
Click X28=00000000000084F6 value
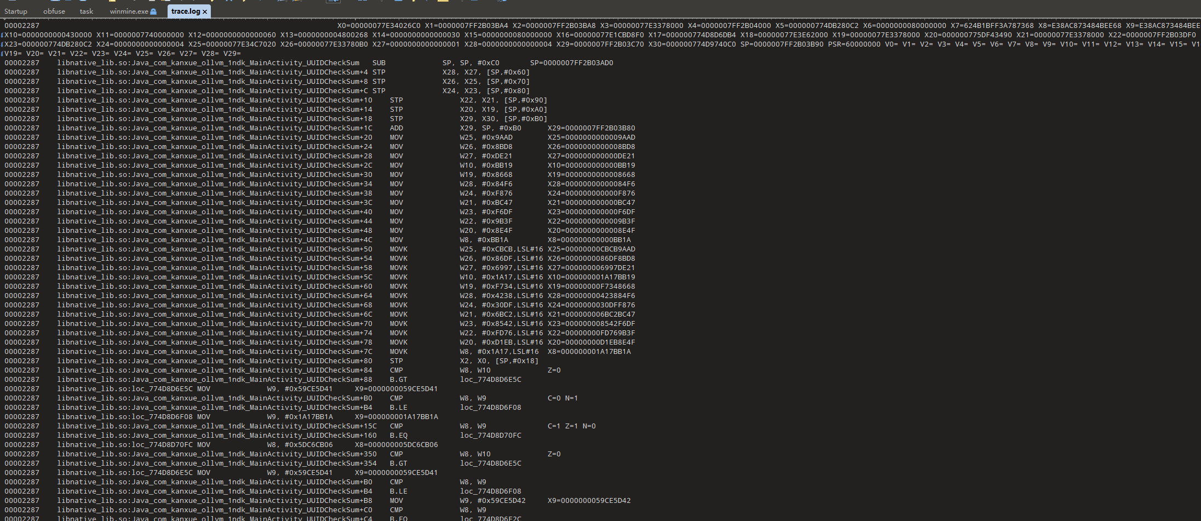(x=591, y=184)
